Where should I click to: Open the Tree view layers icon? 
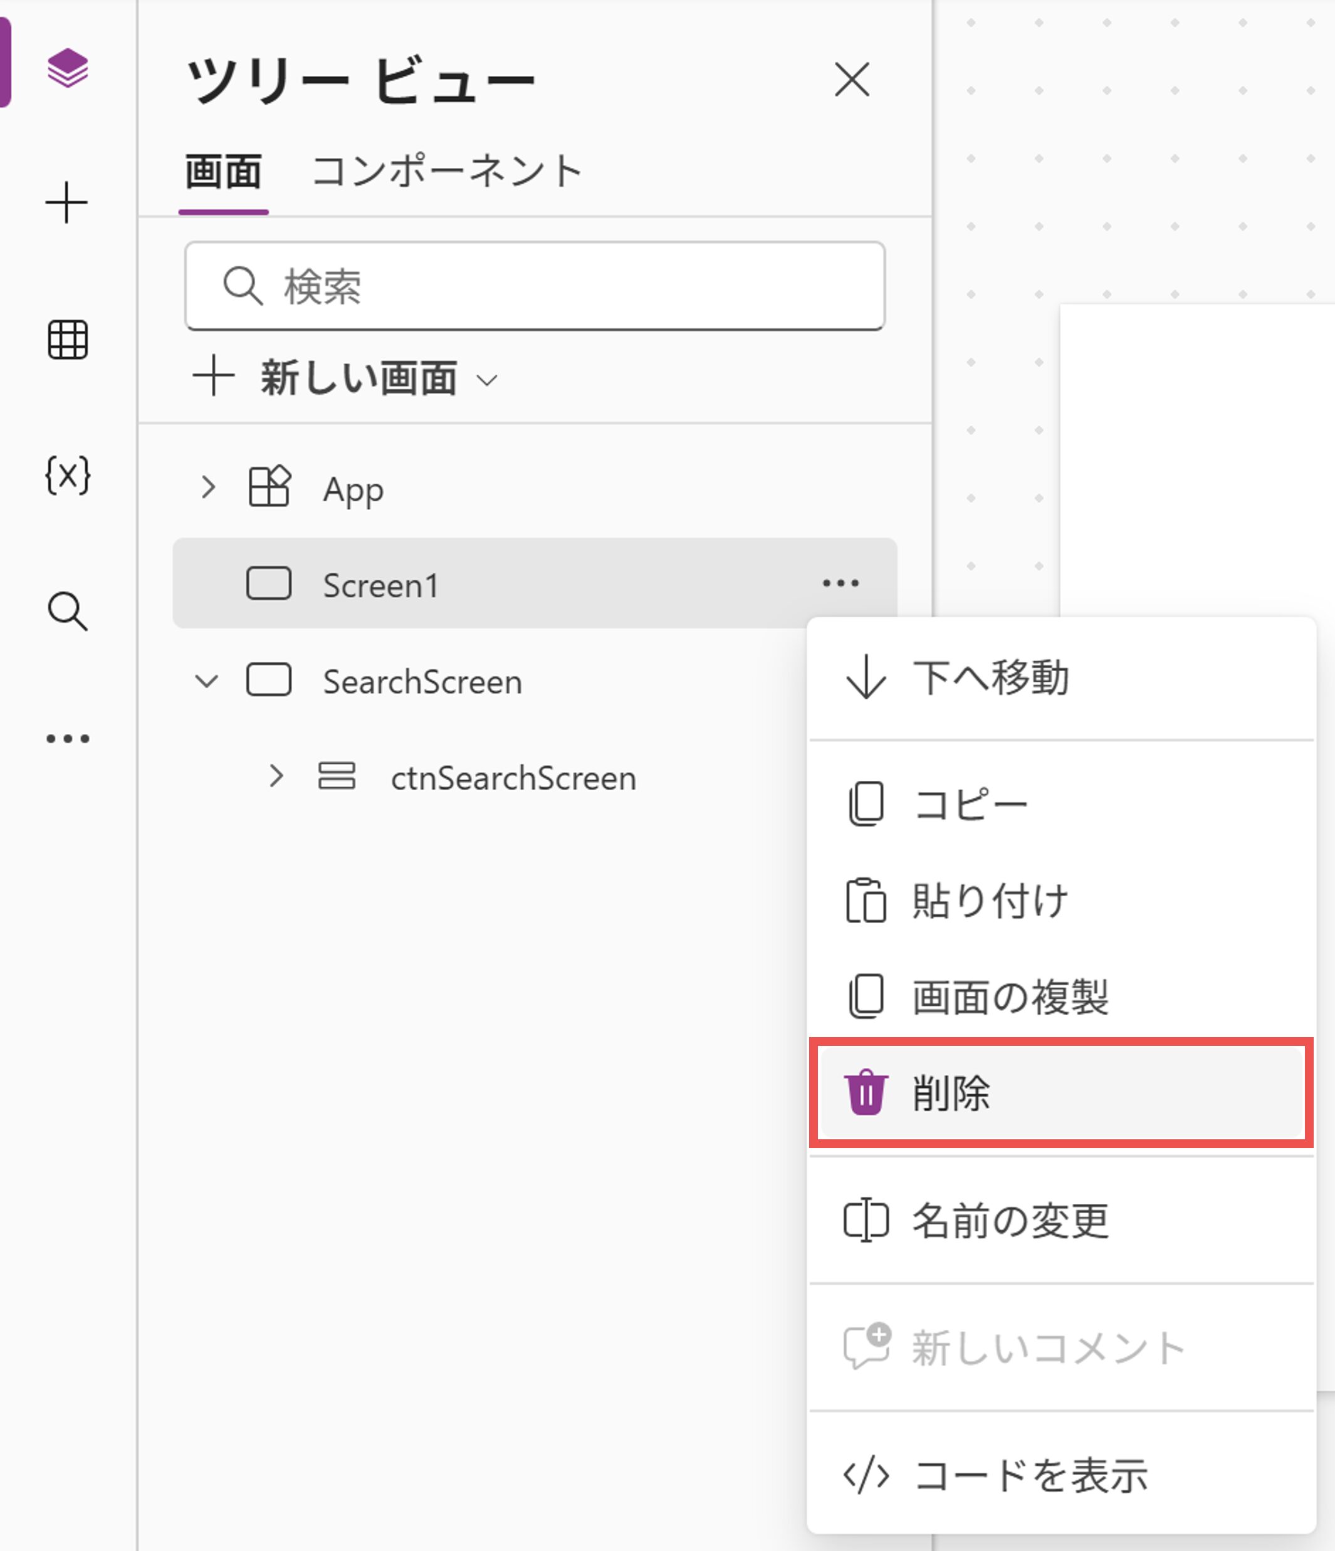[x=68, y=68]
